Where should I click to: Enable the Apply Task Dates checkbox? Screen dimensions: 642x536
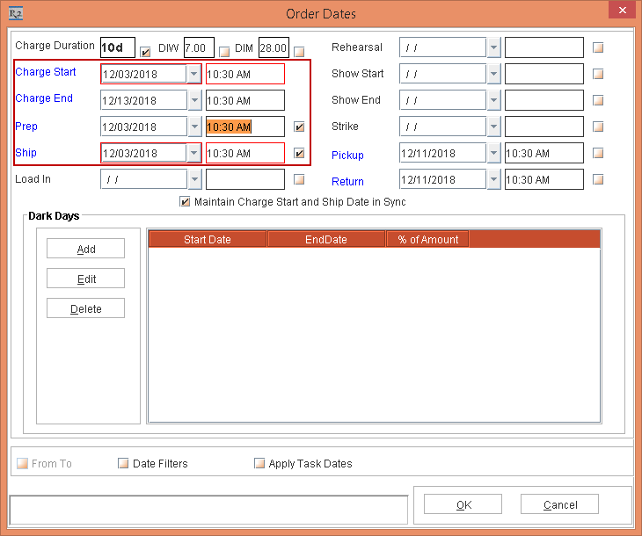tap(259, 463)
